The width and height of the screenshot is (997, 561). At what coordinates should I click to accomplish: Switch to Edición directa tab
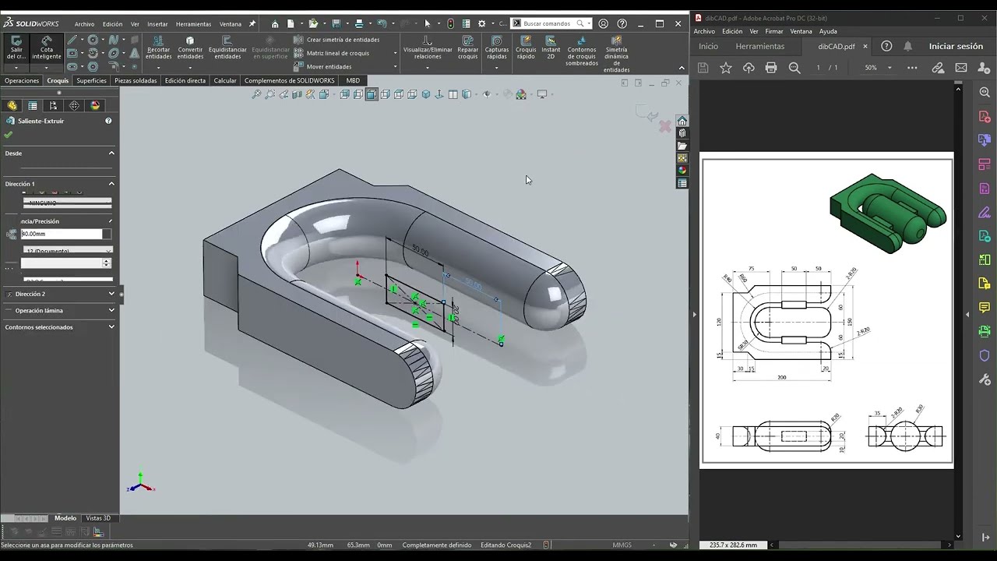pyautogui.click(x=185, y=81)
